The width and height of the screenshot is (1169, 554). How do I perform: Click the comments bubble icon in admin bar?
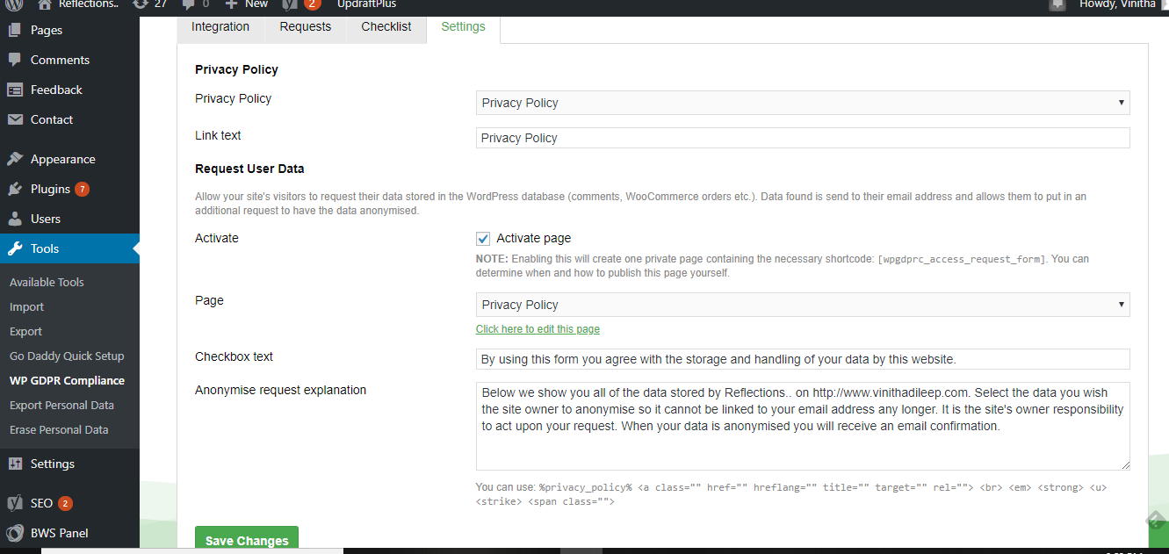coord(186,4)
